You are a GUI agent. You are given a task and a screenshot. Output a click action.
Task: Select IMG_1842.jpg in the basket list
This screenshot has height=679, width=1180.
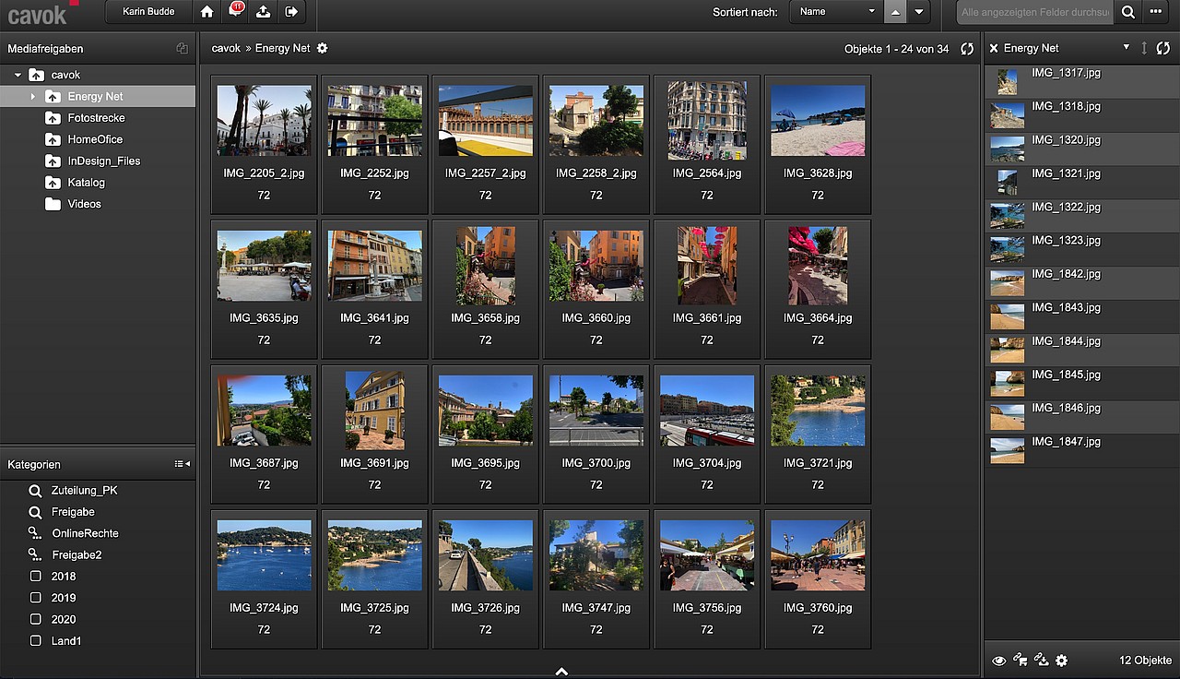pyautogui.click(x=1082, y=283)
